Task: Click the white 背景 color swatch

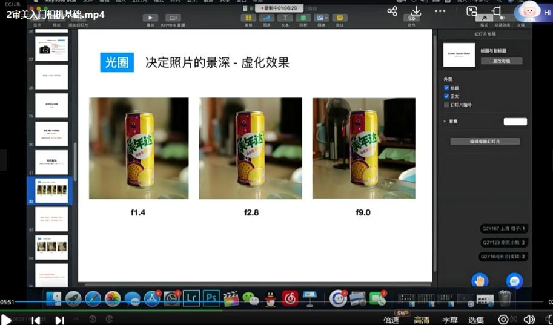Action: point(515,122)
